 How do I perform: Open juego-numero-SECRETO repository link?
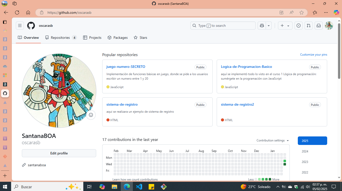coord(126,67)
